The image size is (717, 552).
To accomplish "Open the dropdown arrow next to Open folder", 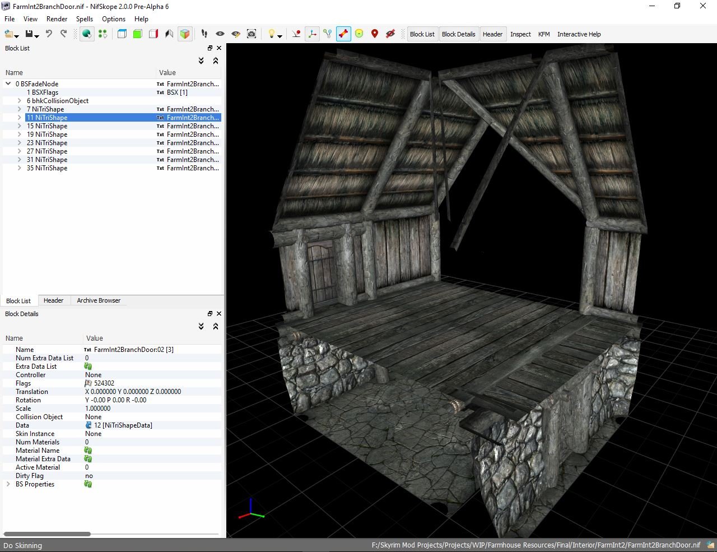I will click(x=17, y=36).
